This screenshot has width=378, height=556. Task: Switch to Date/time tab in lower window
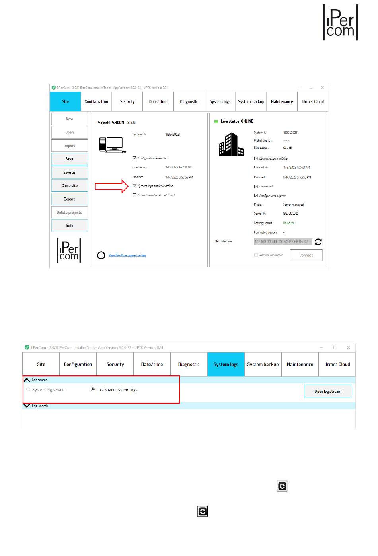coord(152,364)
